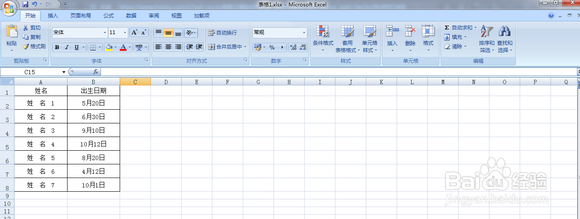Open the 公式 tab

point(109,16)
